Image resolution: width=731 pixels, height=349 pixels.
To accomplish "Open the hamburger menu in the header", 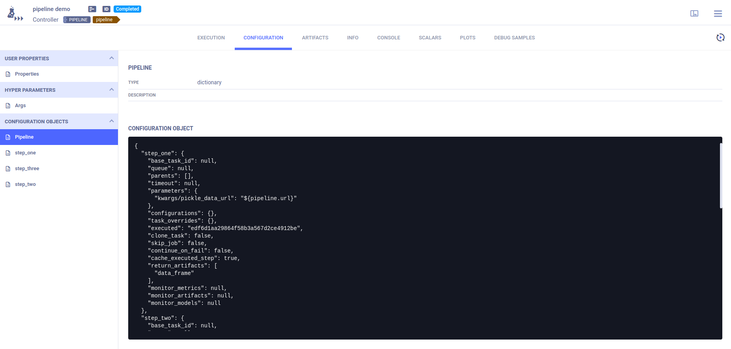I will (x=718, y=14).
